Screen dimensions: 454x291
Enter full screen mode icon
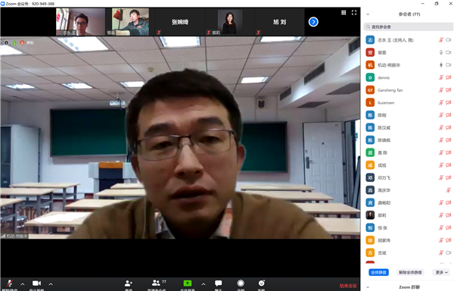pos(354,12)
